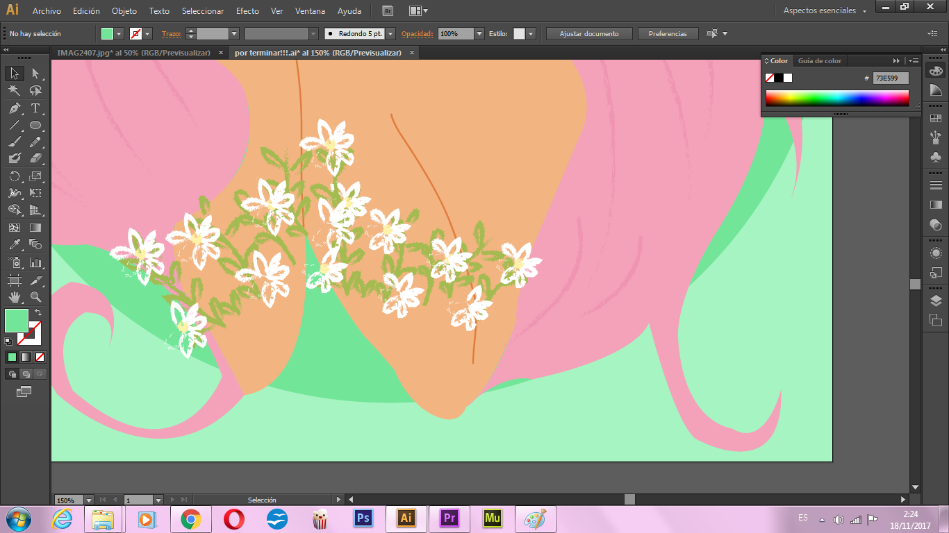Select the Zoom magnifier tool
Screen dimensions: 949x533
coord(35,297)
